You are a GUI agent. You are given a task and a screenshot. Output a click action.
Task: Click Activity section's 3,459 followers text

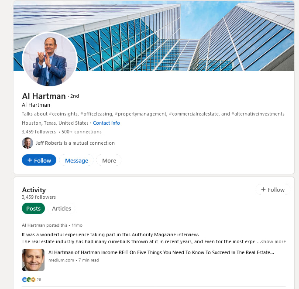39,197
